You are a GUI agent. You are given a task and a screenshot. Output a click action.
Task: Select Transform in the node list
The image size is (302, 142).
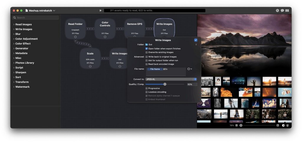click(22, 82)
